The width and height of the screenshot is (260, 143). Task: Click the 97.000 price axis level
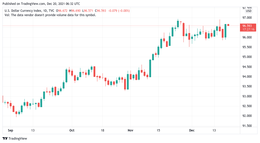coord(247,18)
